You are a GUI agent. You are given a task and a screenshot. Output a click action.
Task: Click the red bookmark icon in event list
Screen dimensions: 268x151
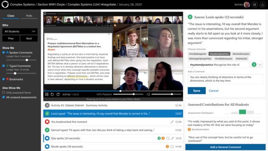point(47,122)
